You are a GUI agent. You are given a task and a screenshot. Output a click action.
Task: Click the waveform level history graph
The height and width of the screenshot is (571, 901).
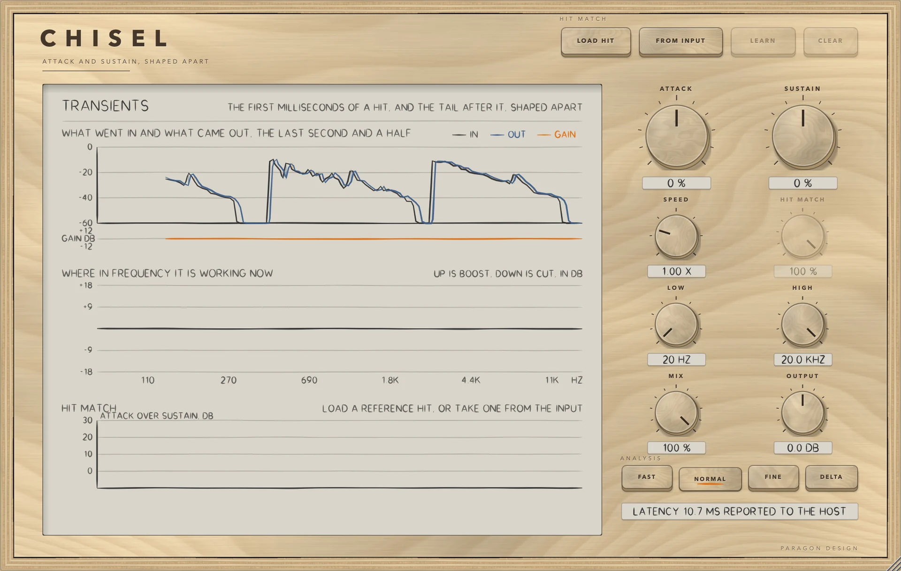tap(339, 185)
